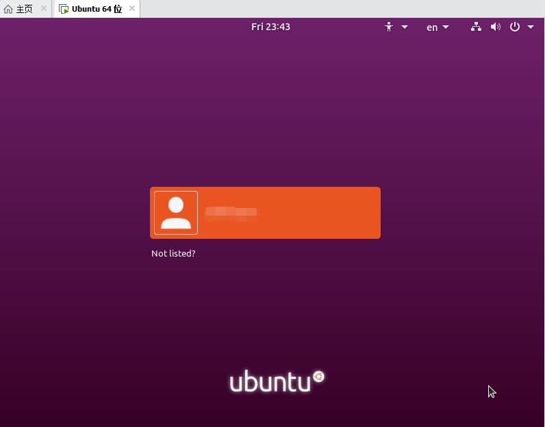Click the VM icon on Ubuntu tab
545x427 pixels.
pos(64,9)
